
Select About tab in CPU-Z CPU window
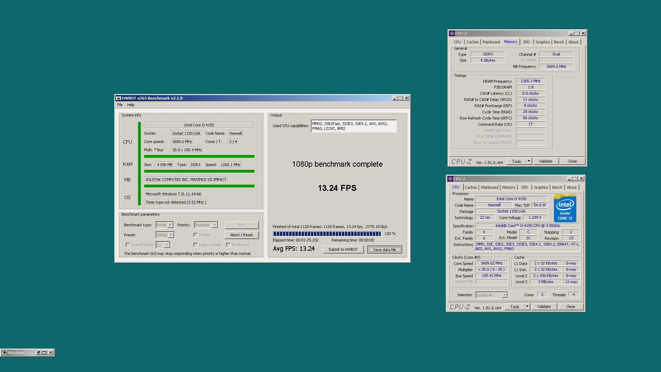[572, 187]
